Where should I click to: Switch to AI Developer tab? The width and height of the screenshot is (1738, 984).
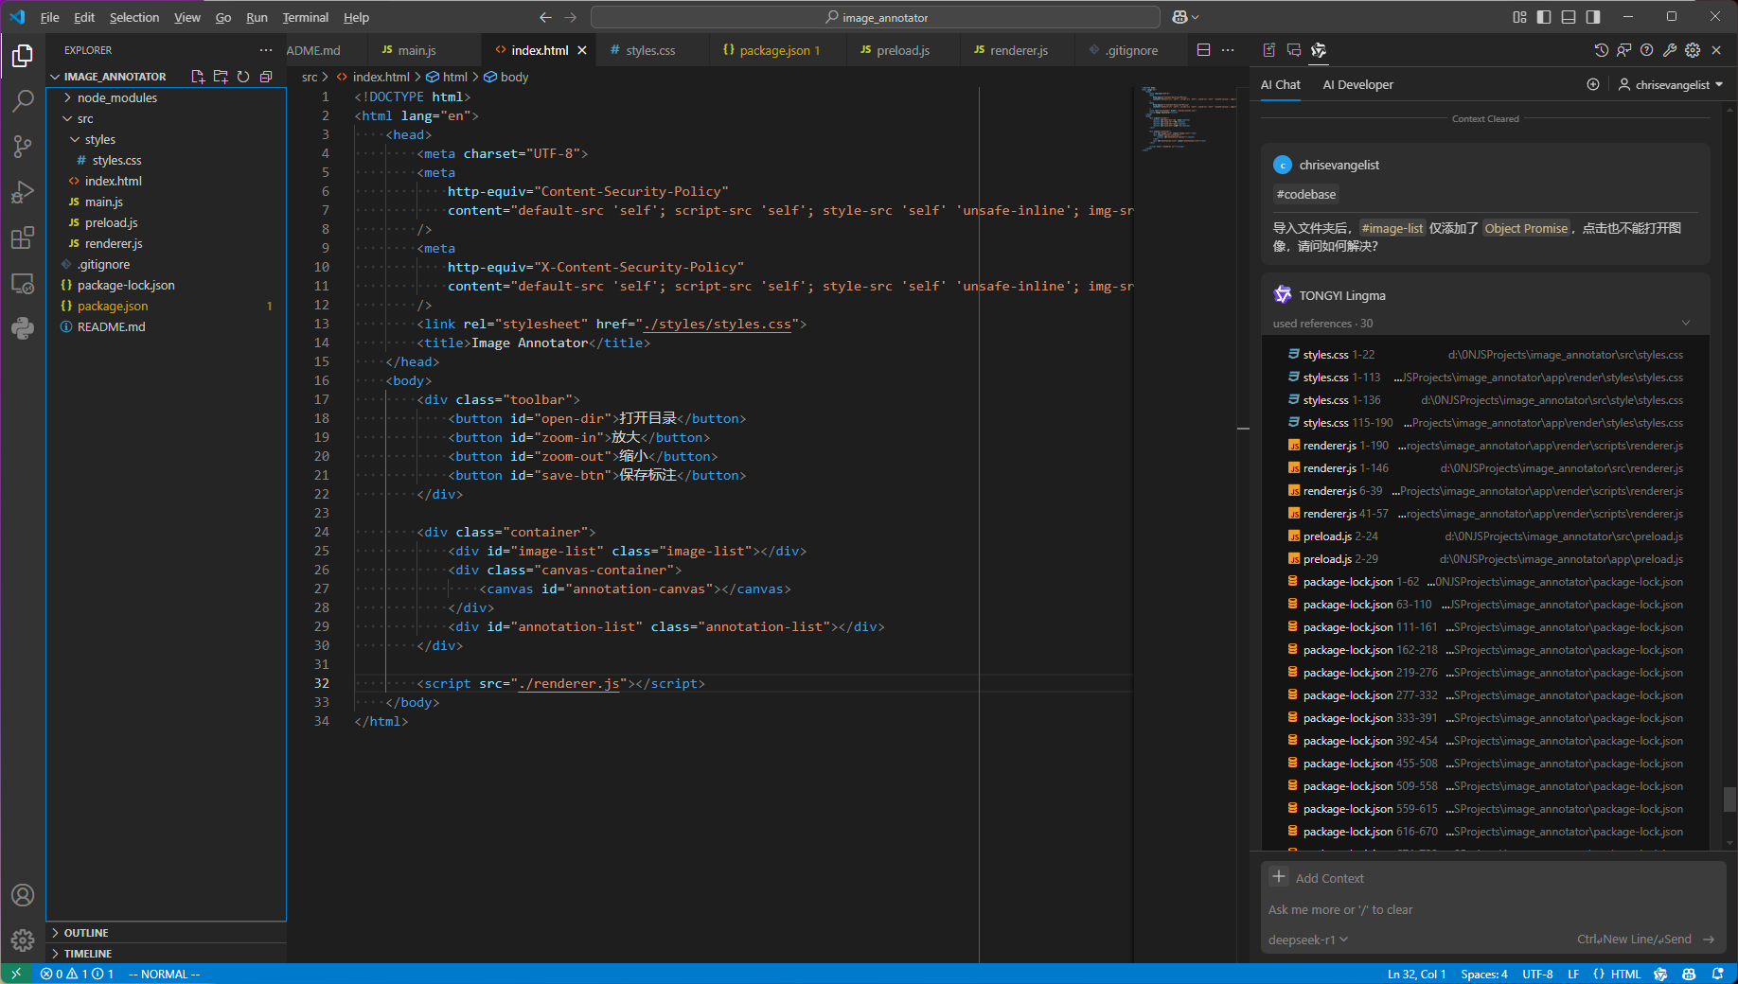pyautogui.click(x=1357, y=84)
